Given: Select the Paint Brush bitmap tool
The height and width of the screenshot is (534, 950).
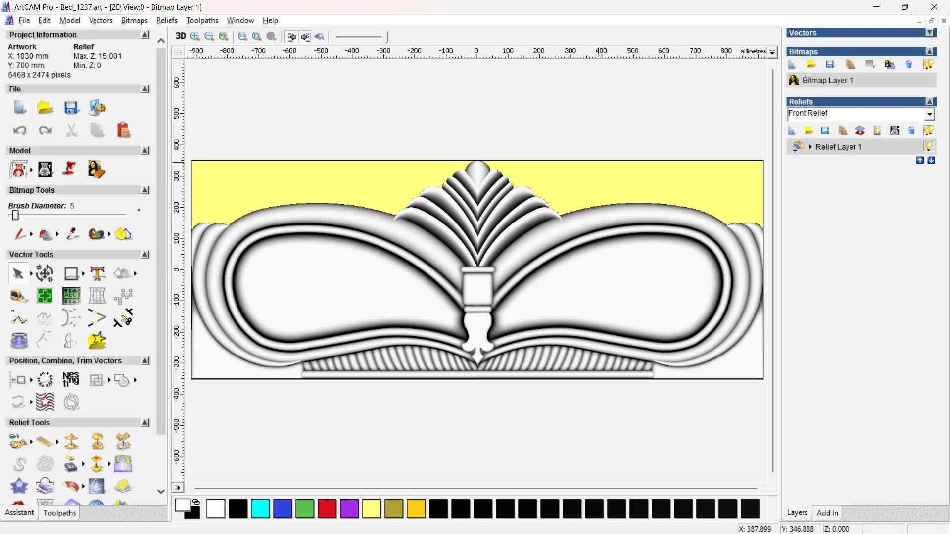Looking at the screenshot, I should point(19,234).
